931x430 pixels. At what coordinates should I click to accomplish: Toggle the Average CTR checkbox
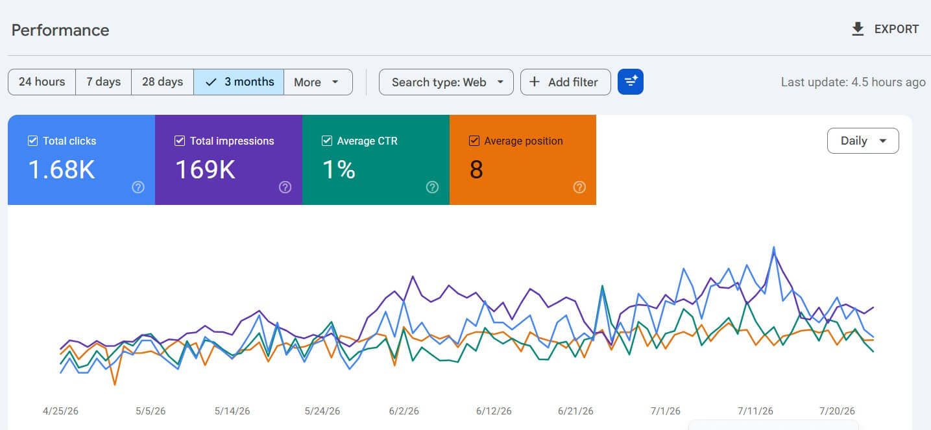coord(327,141)
